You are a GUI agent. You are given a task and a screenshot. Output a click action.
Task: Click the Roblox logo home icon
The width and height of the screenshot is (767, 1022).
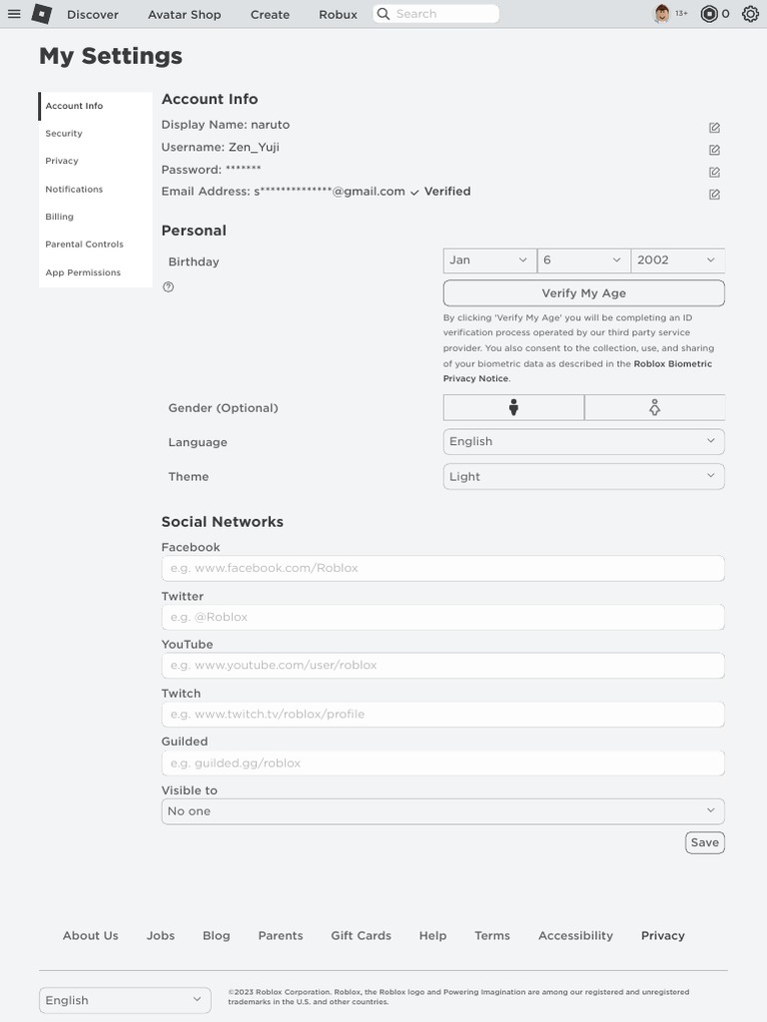tap(42, 14)
